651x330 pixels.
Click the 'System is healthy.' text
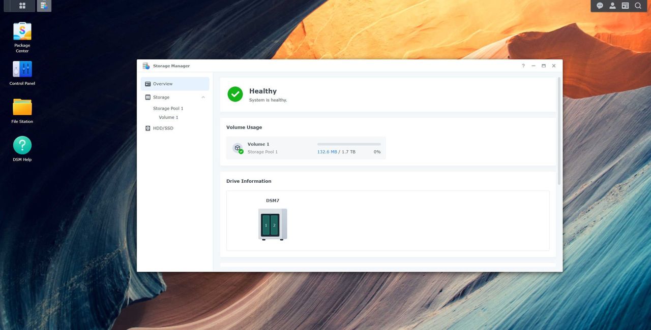pos(268,100)
